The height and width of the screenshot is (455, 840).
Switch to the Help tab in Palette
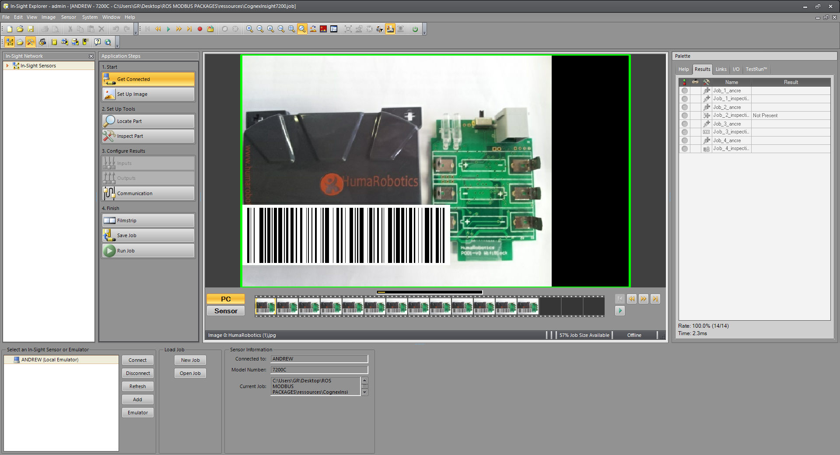[x=683, y=69]
